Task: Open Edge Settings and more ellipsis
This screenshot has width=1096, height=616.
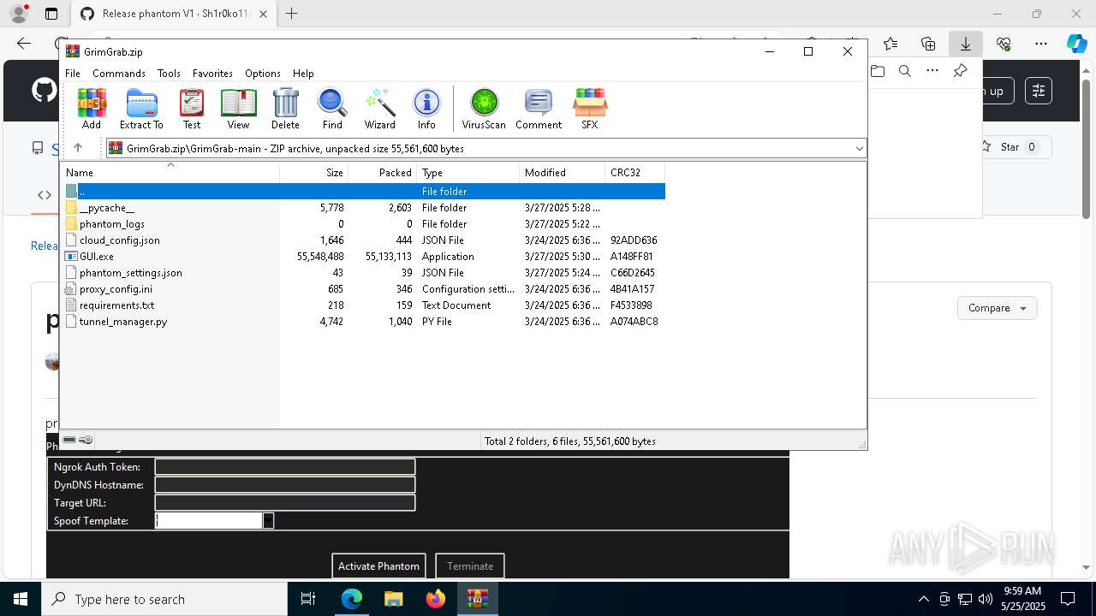Action: click(x=1041, y=44)
